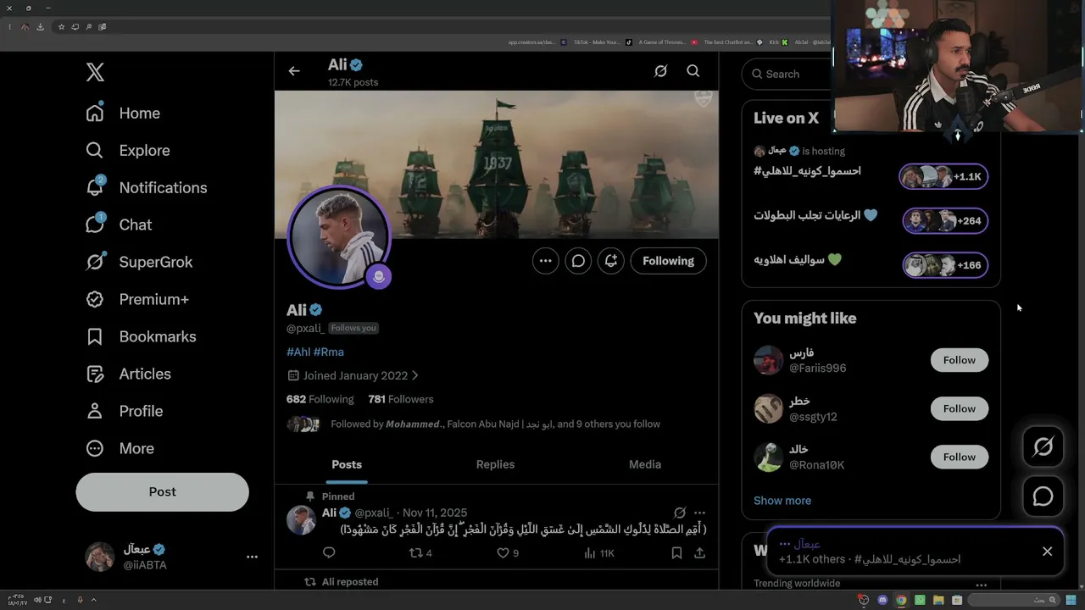Open more options for the worldwide trend
The width and height of the screenshot is (1085, 610).
click(981, 585)
